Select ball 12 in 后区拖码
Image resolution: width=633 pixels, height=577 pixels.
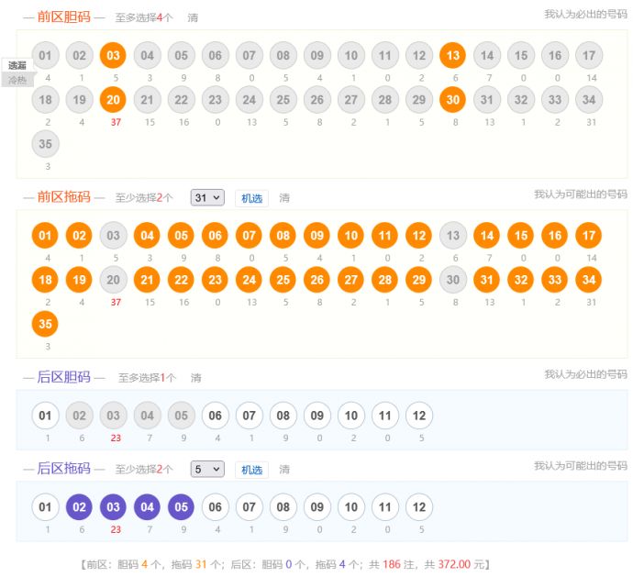(x=418, y=507)
